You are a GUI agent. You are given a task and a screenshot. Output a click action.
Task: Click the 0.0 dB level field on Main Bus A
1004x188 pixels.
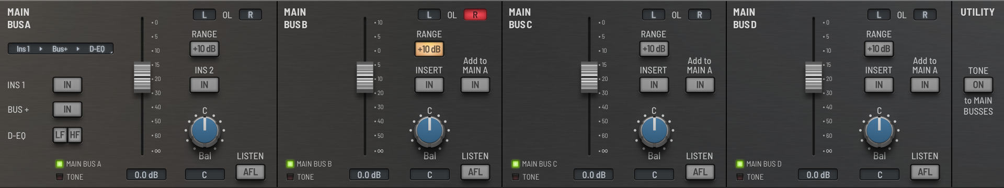click(x=146, y=174)
